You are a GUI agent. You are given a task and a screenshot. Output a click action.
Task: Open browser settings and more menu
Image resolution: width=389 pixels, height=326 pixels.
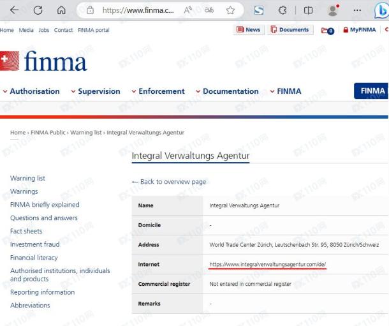(x=357, y=10)
